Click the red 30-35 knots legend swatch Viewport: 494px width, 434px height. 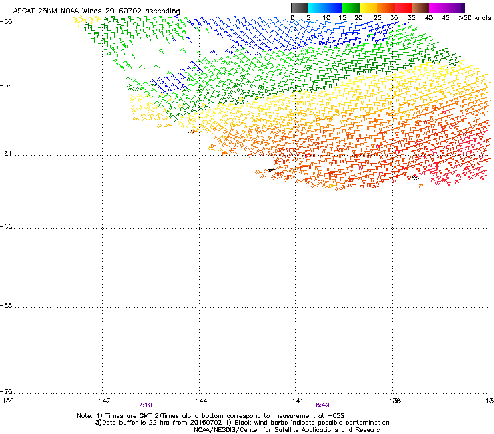pyautogui.click(x=403, y=8)
